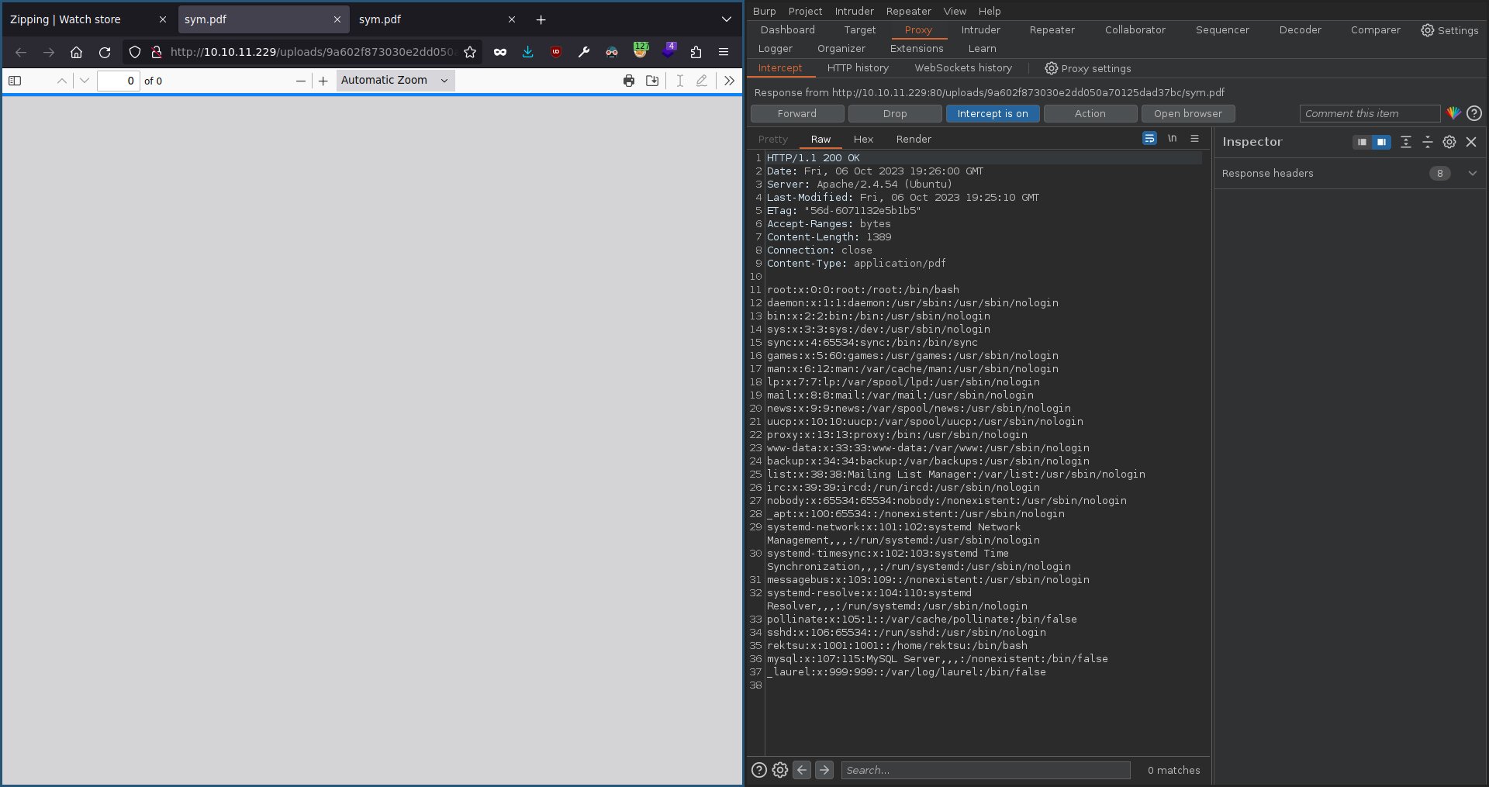This screenshot has height=787, width=1489.
Task: Open Proxy settings
Action: [x=1087, y=68]
